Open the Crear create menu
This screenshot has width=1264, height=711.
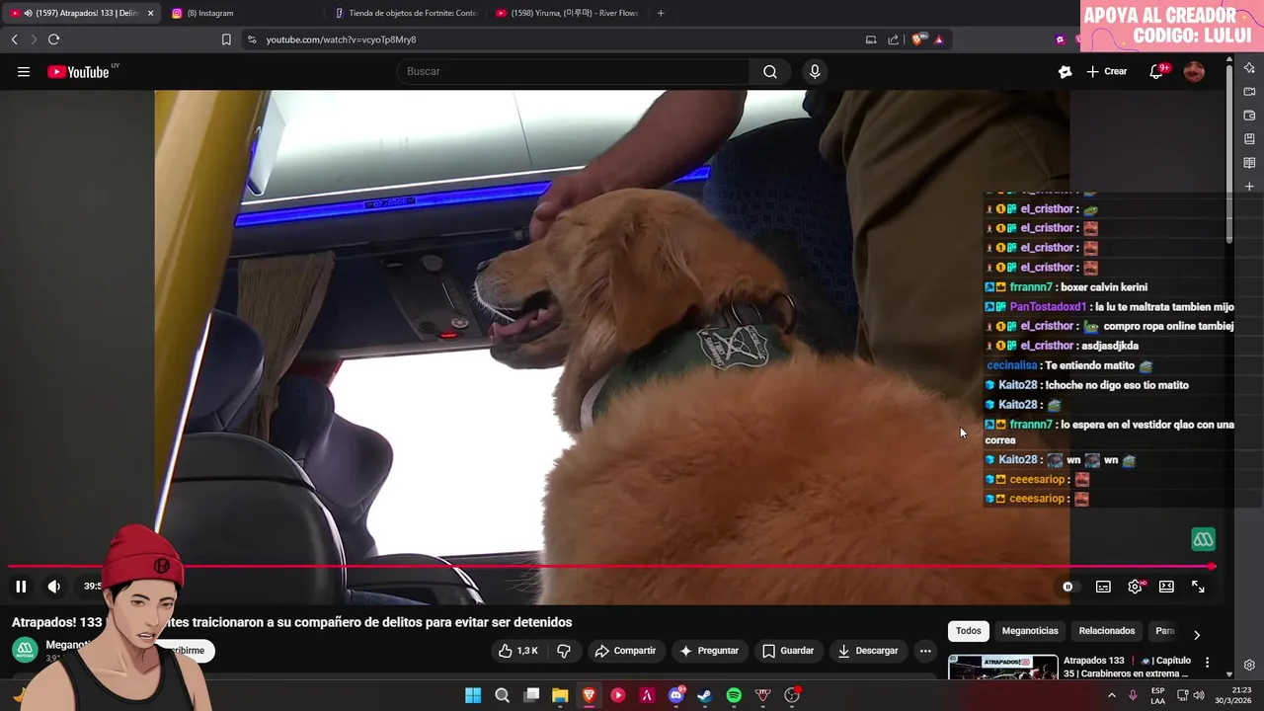(1107, 71)
